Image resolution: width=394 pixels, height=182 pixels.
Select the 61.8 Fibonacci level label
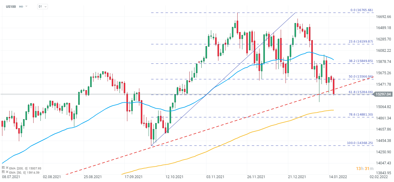[x=360, y=92]
